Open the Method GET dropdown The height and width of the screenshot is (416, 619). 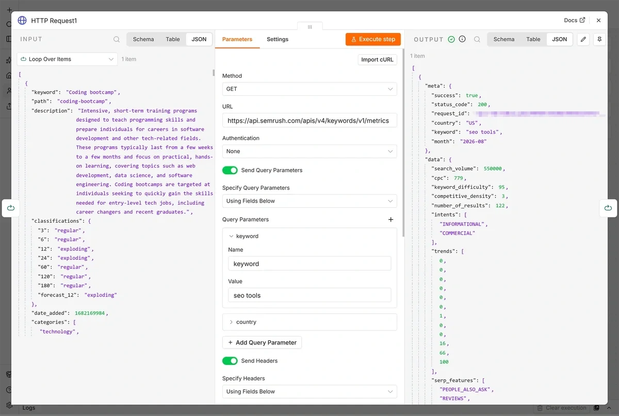pos(309,89)
